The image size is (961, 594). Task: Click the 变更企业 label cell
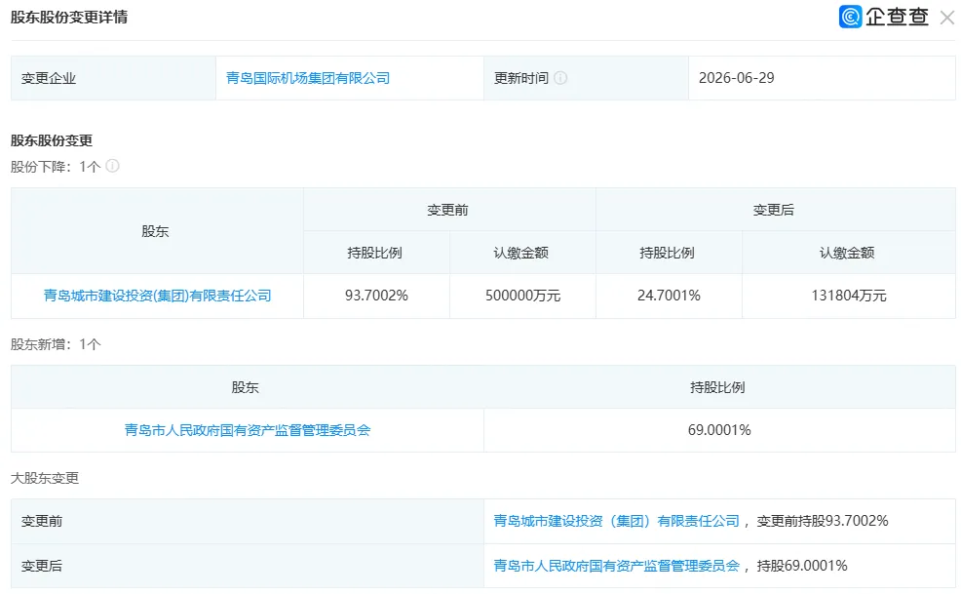113,78
